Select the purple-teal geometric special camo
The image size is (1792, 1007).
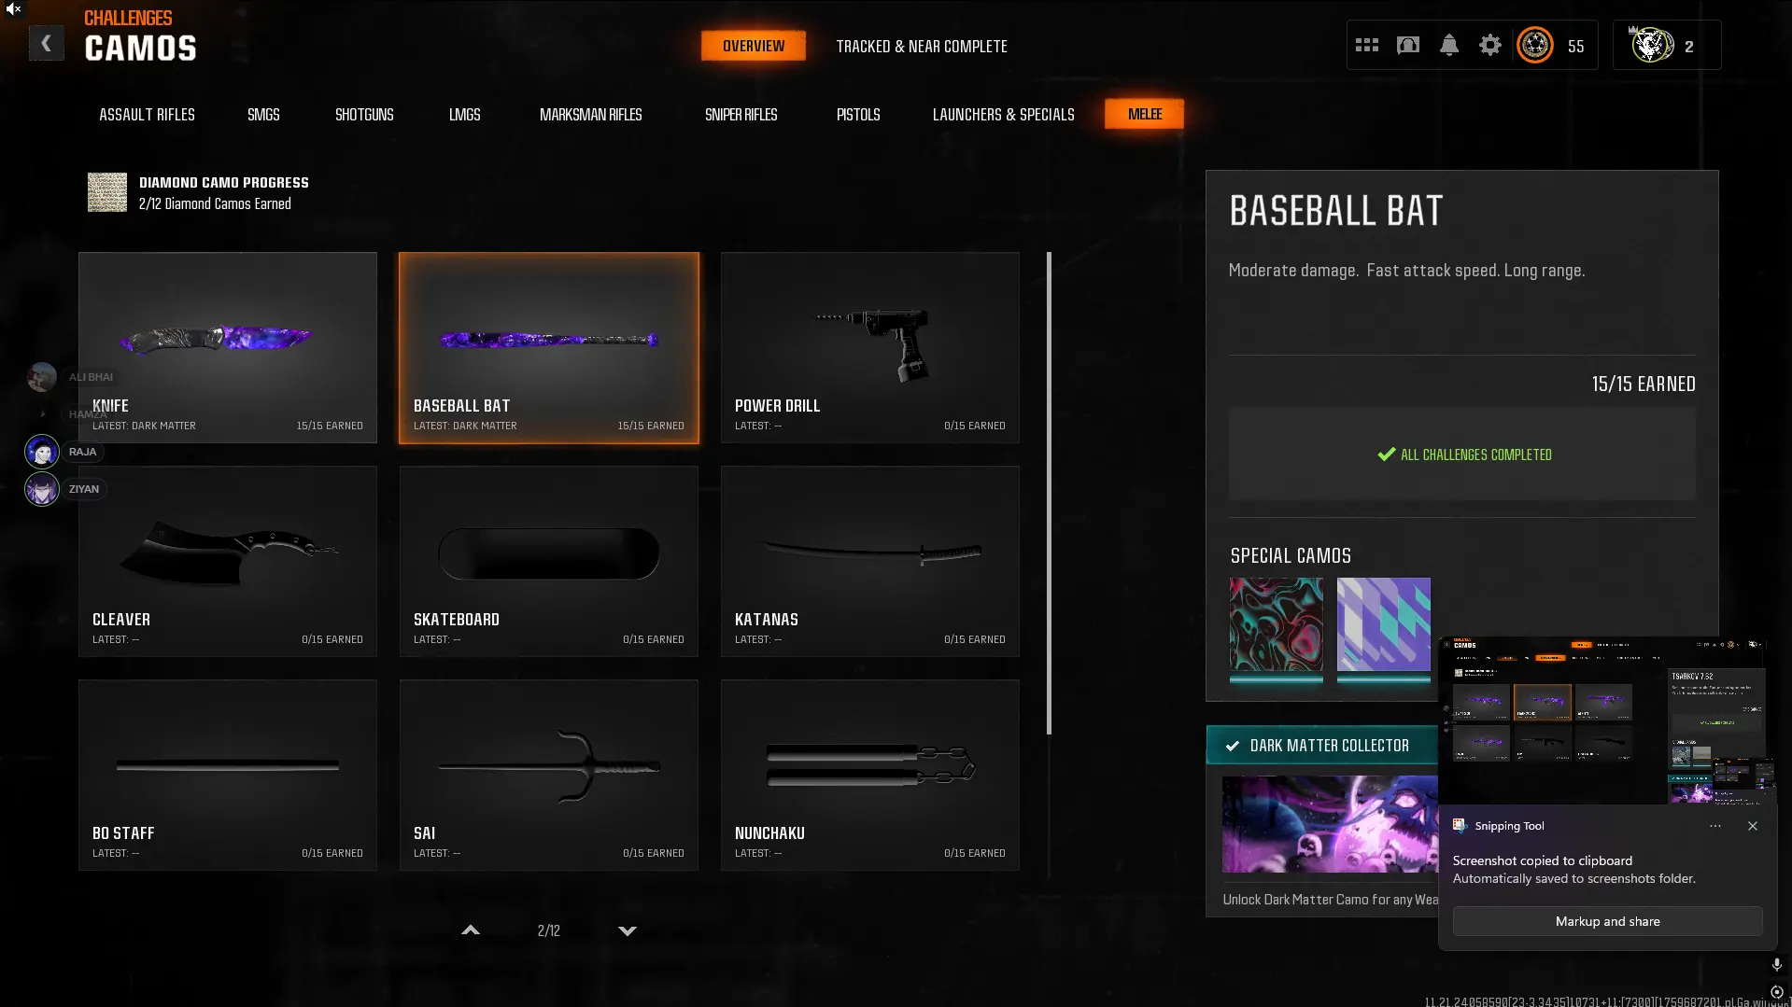[1384, 624]
